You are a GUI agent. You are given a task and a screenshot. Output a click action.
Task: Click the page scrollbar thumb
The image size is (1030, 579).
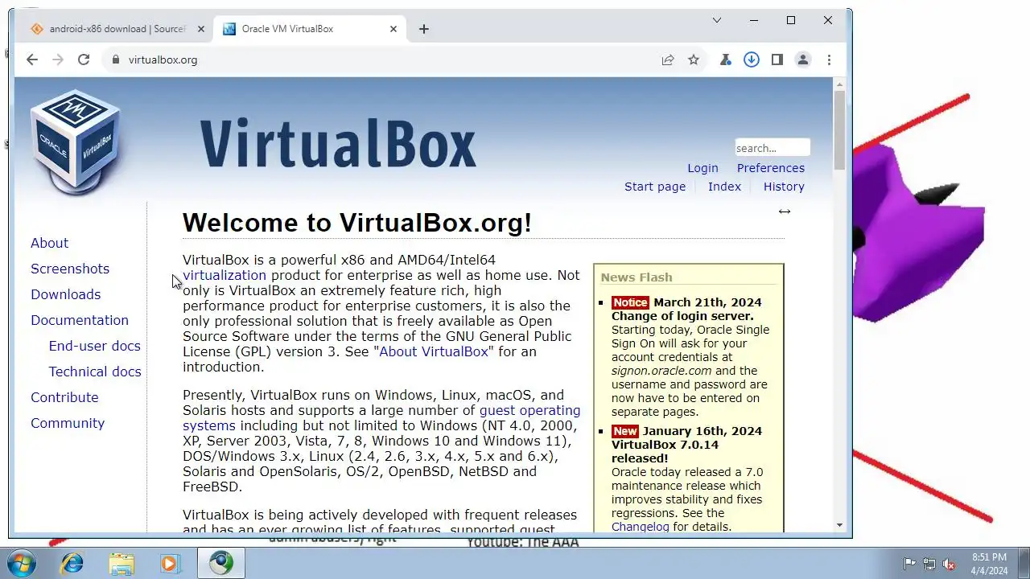tap(839, 129)
